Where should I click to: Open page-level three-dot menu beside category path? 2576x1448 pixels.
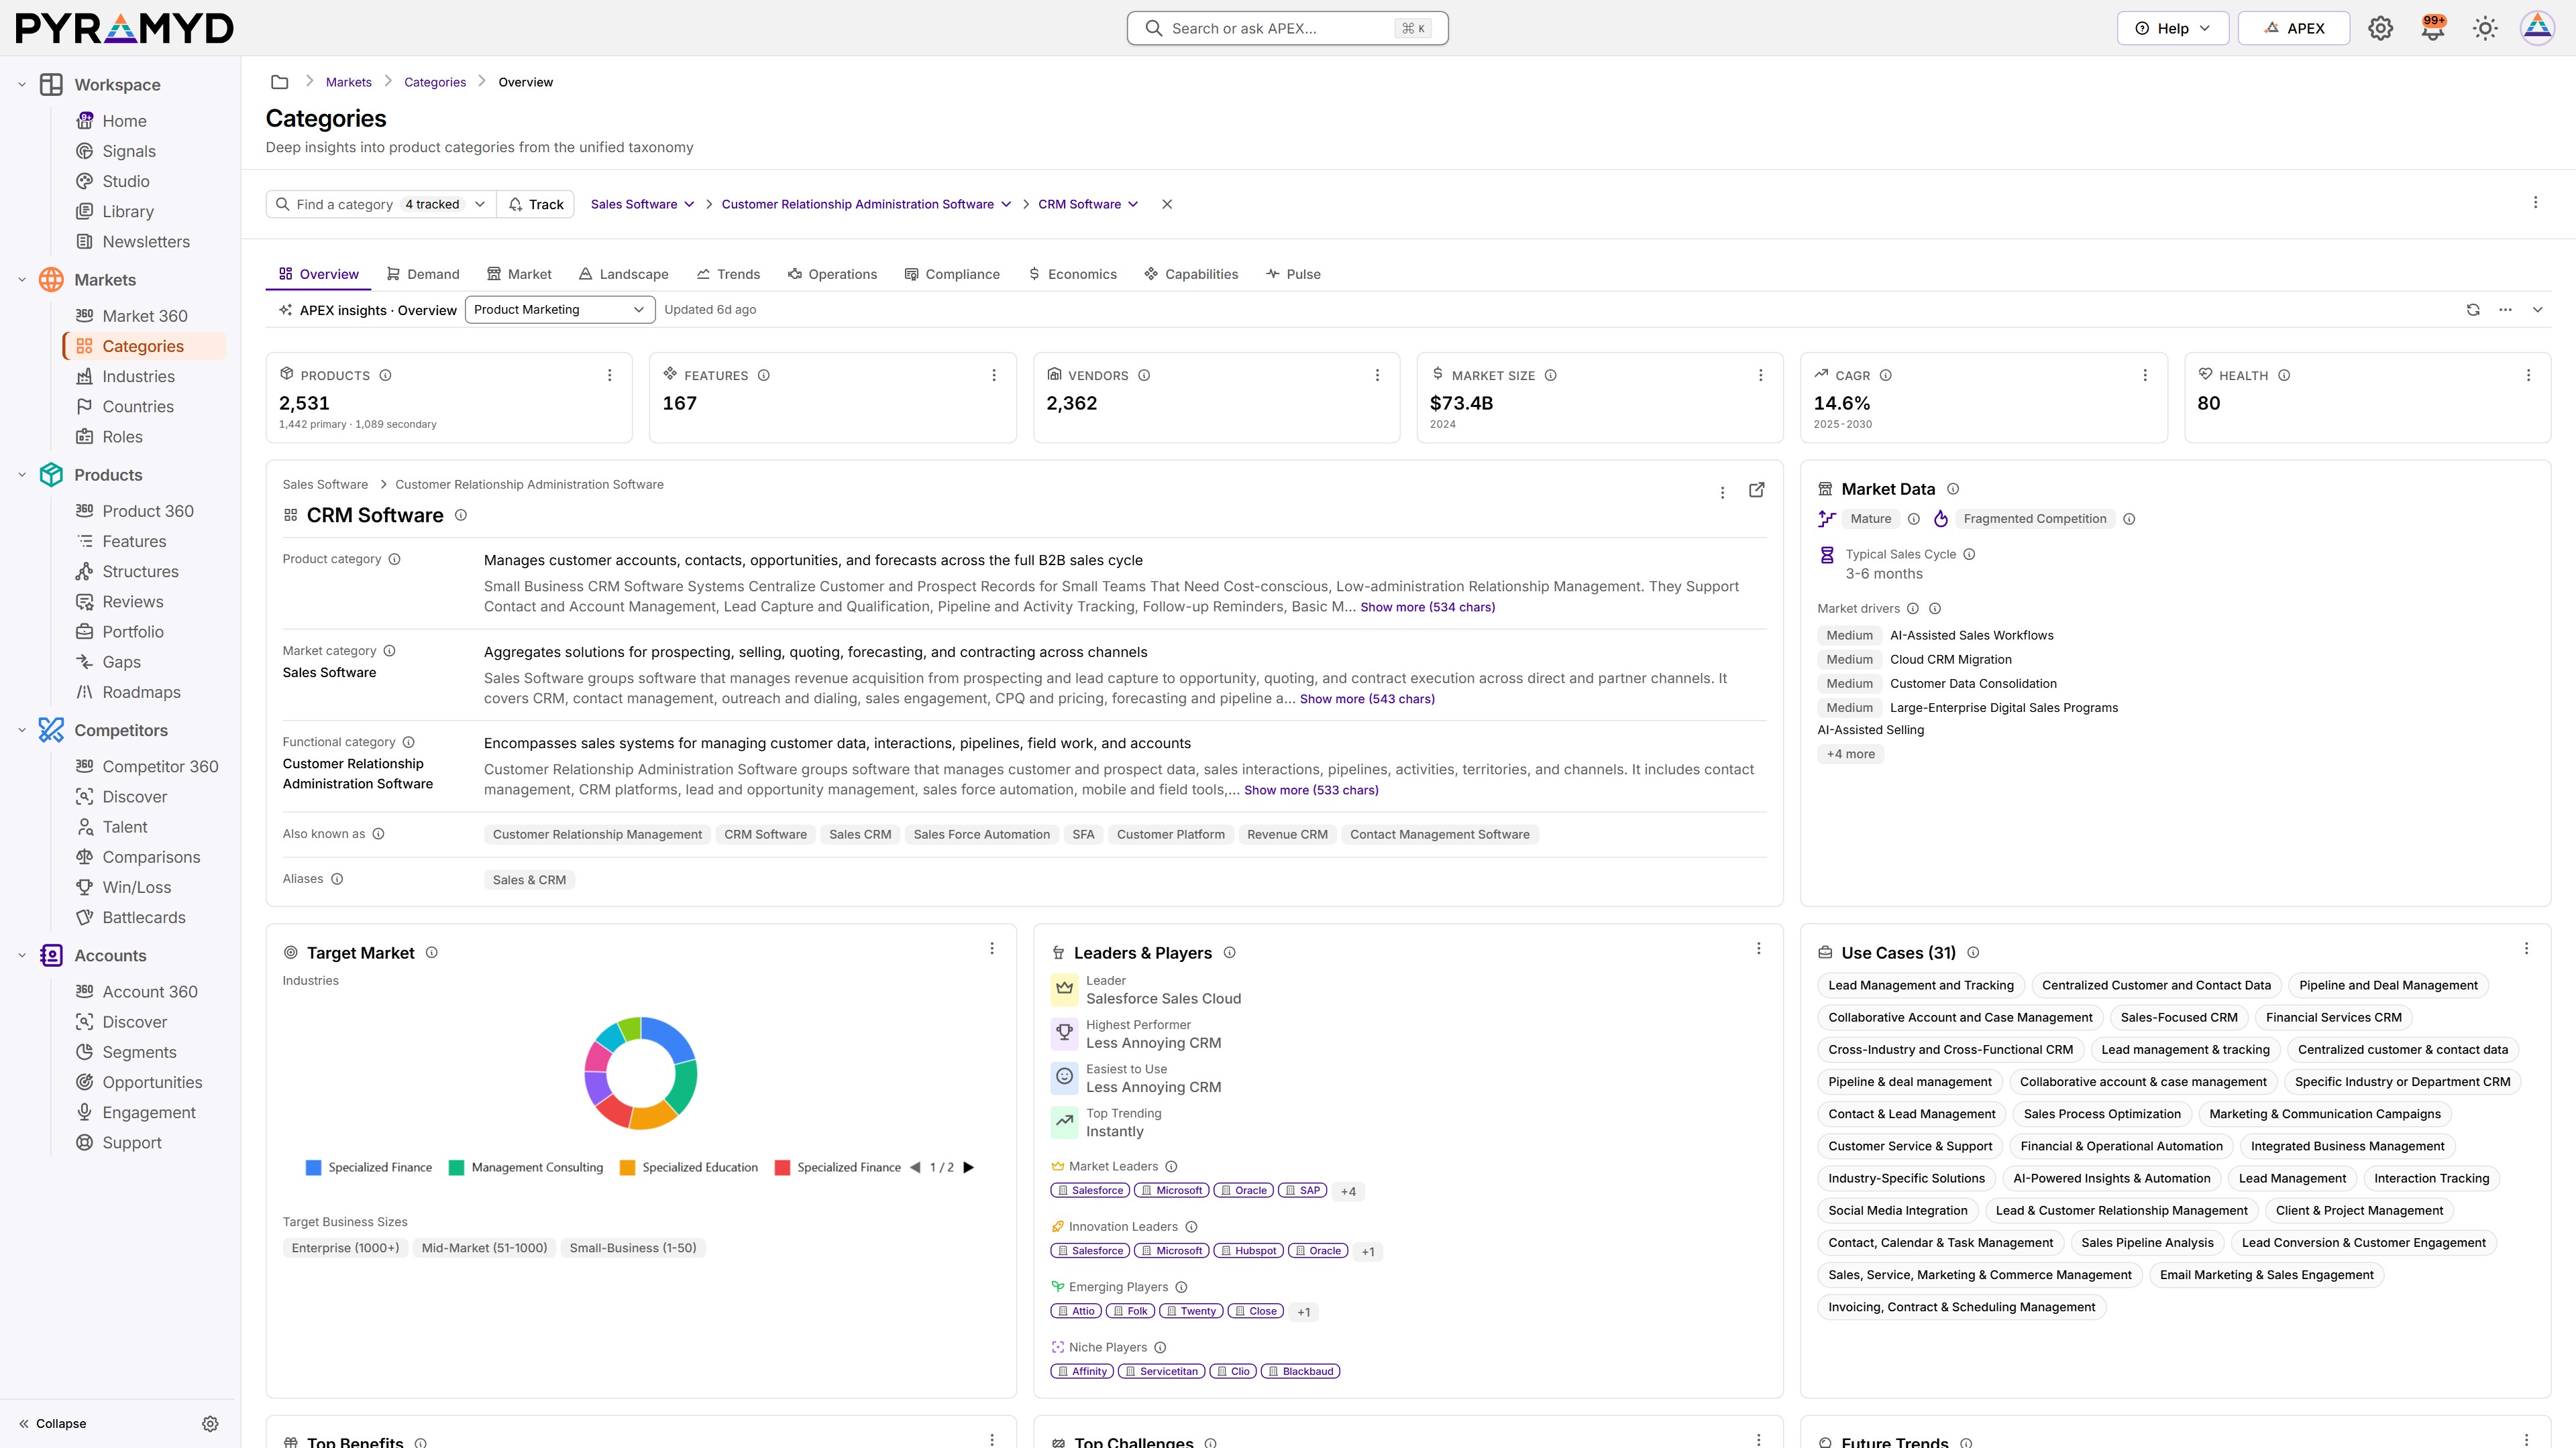click(2535, 203)
